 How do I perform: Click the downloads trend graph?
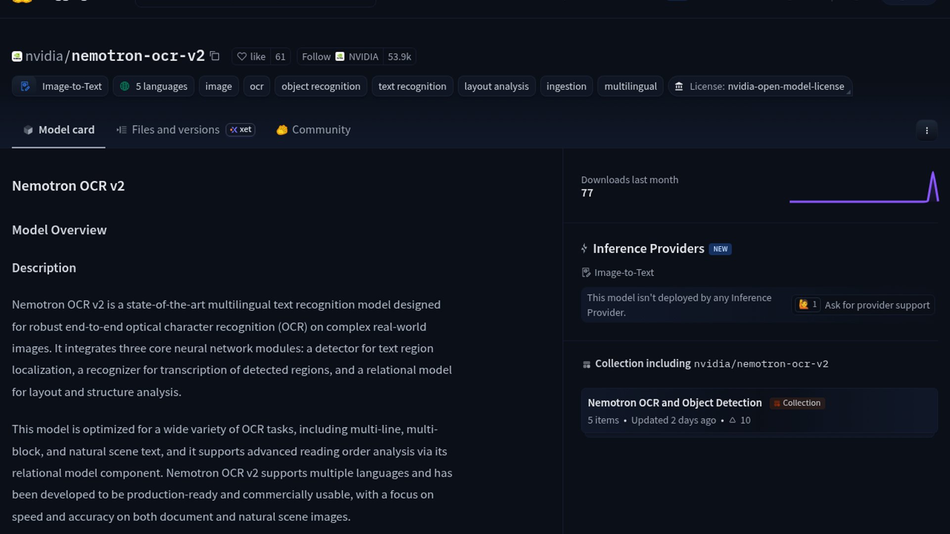tap(863, 188)
